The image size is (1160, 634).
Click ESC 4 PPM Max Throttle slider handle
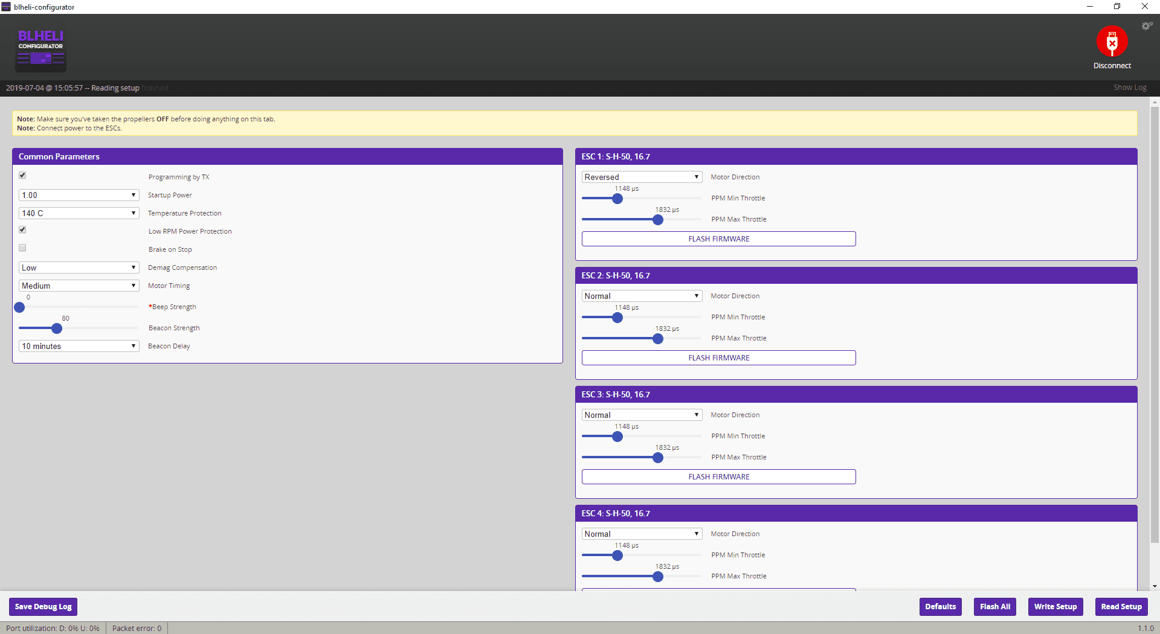point(658,577)
